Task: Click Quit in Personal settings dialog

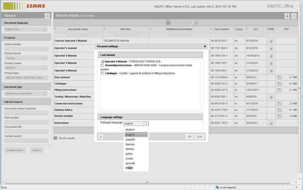Action: tap(199, 137)
